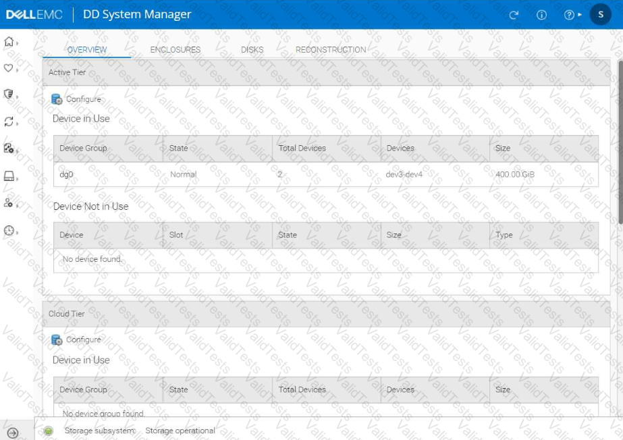This screenshot has width=623, height=440.
Task: Click the vertical scrollbar on the right
Action: [619, 142]
